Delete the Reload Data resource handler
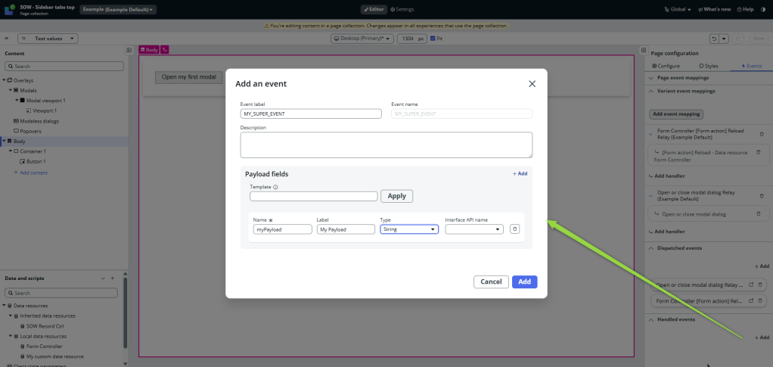The image size is (773, 367). tap(758, 152)
